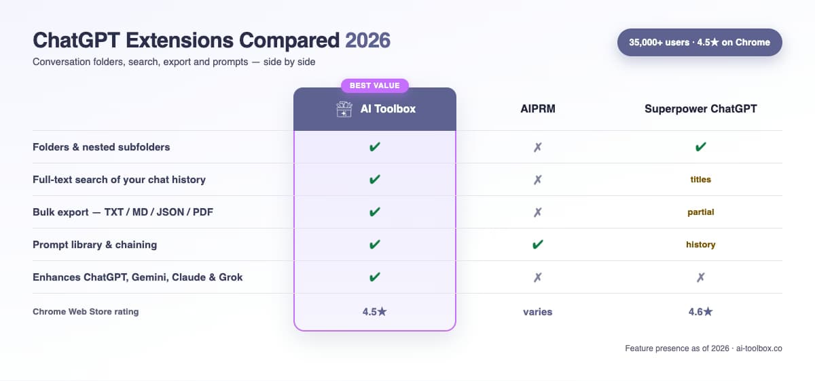The height and width of the screenshot is (381, 815).
Task: Click AIPRM cross in Folders & nested subfolders row
Action: coord(538,147)
